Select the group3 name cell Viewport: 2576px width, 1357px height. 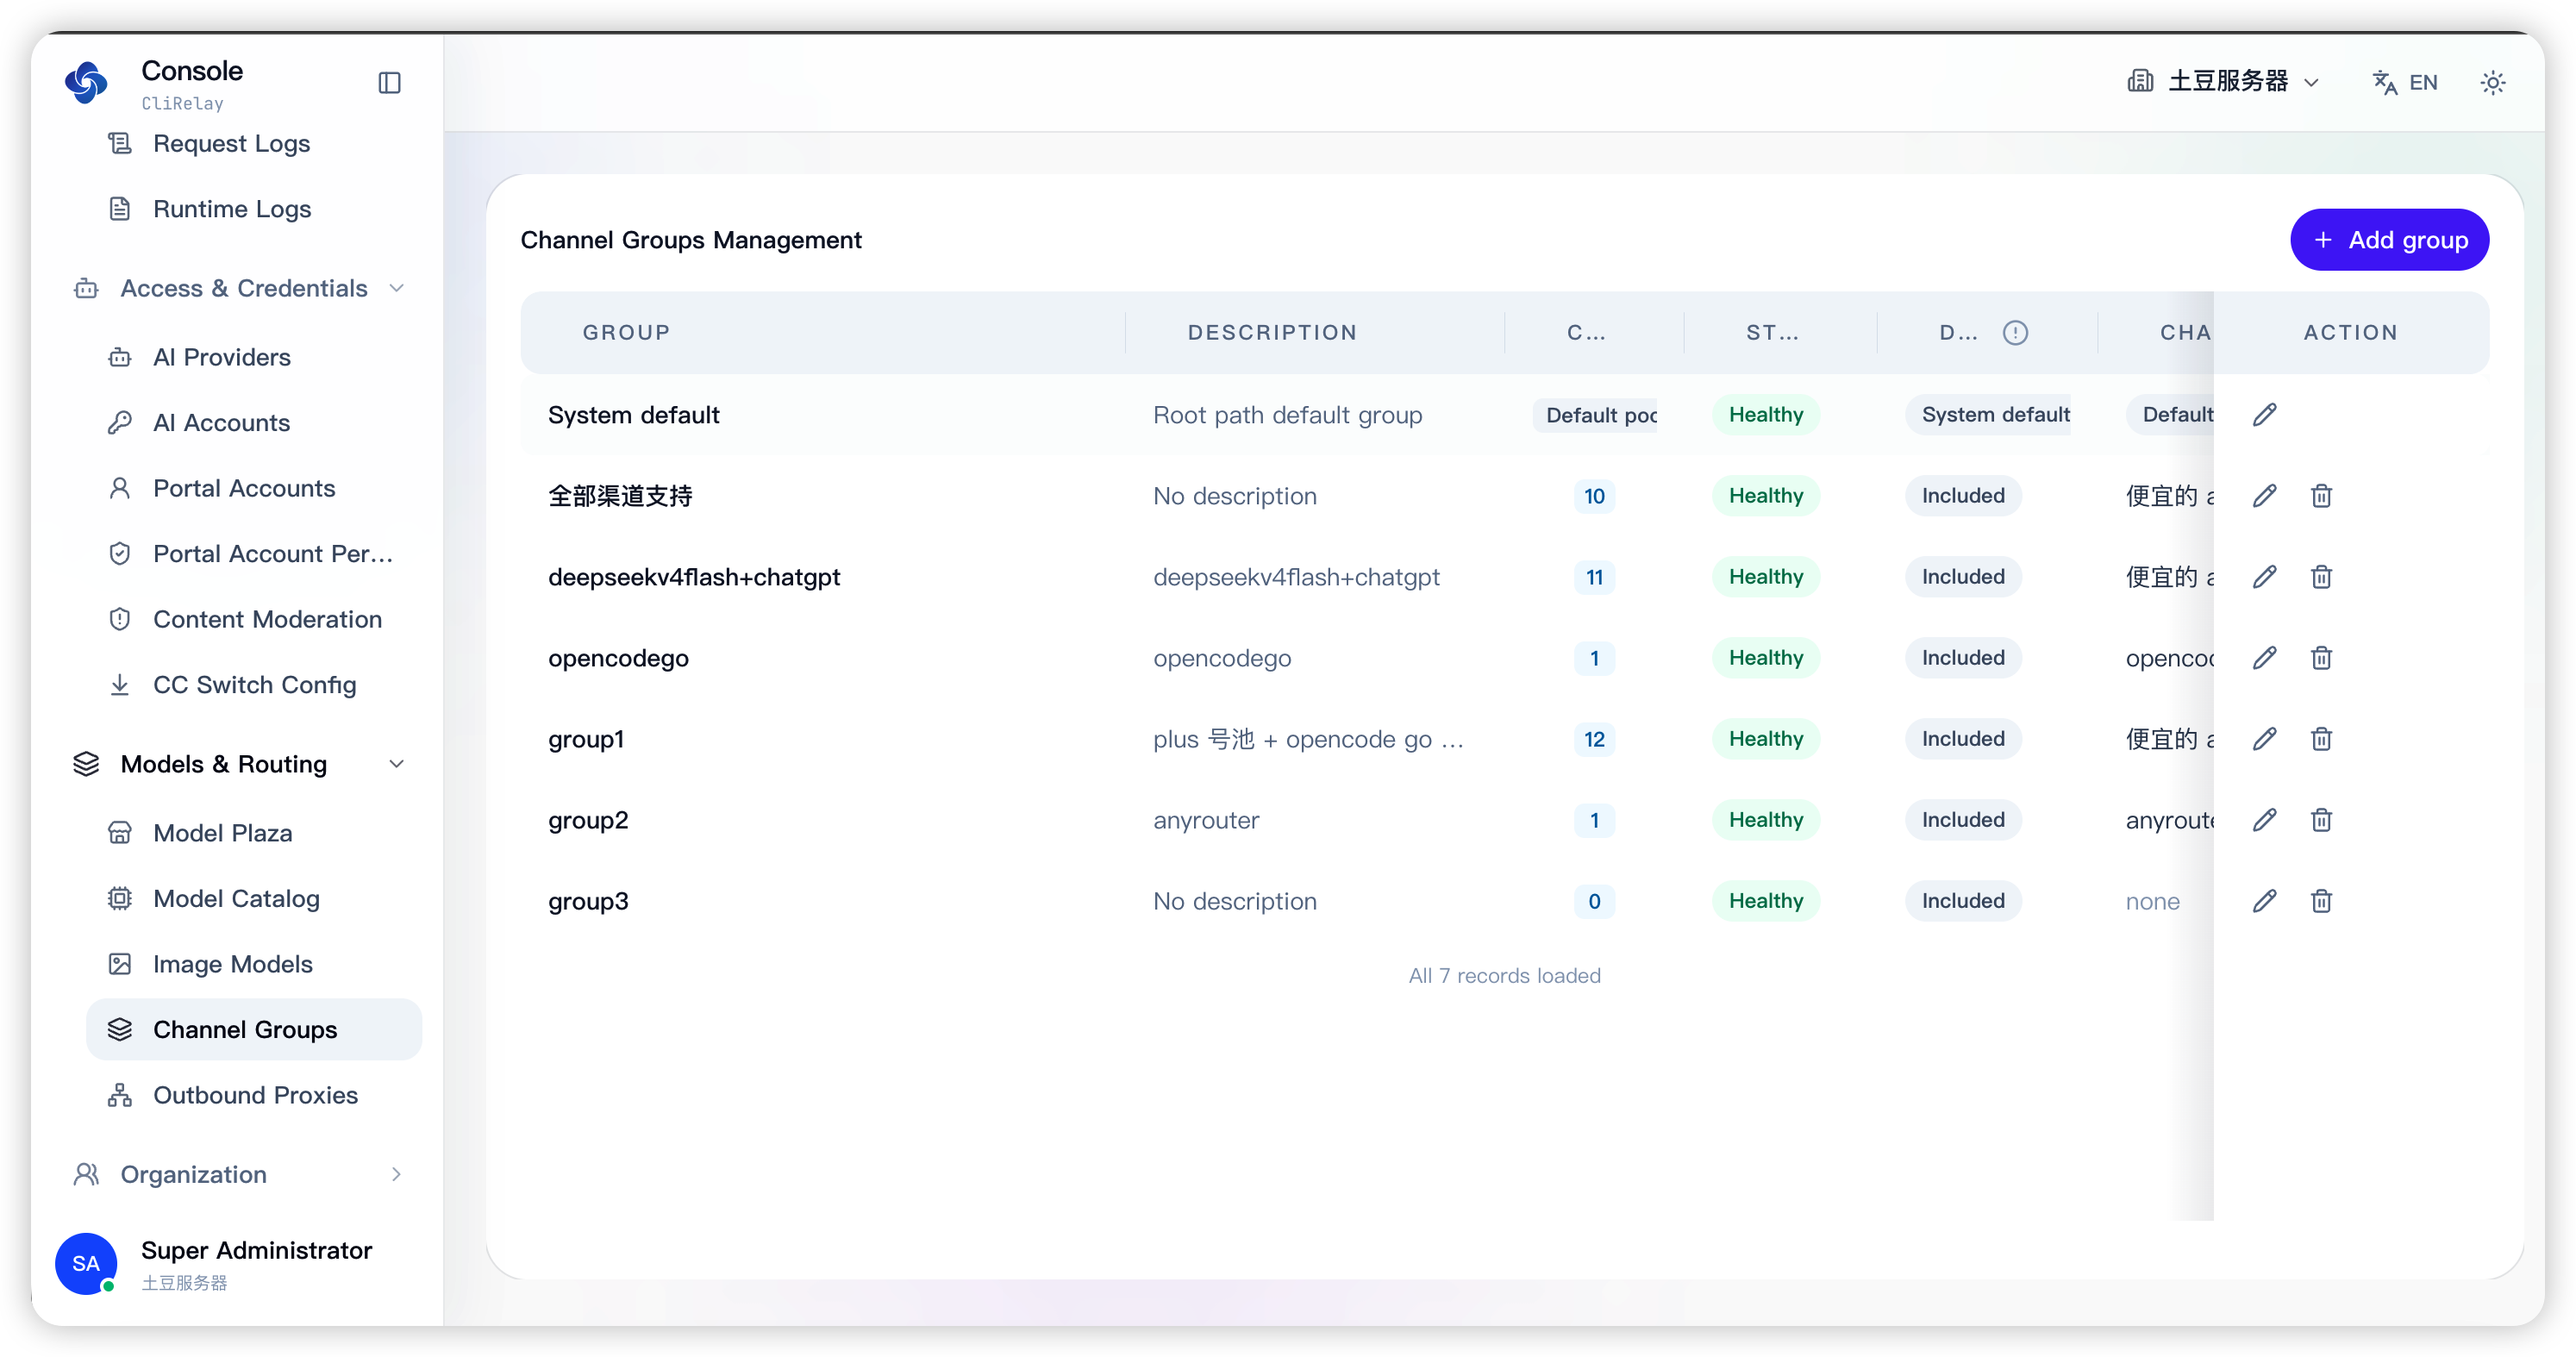click(x=588, y=901)
